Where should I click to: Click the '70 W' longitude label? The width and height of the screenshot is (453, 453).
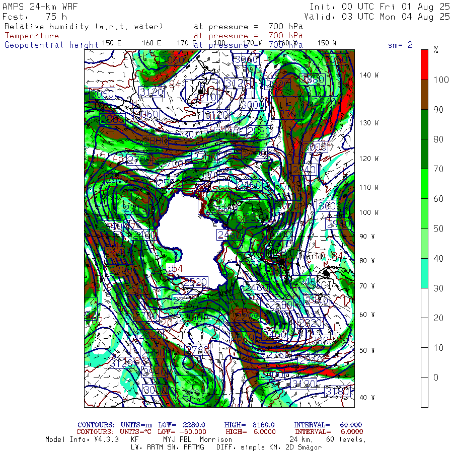[x=367, y=286]
